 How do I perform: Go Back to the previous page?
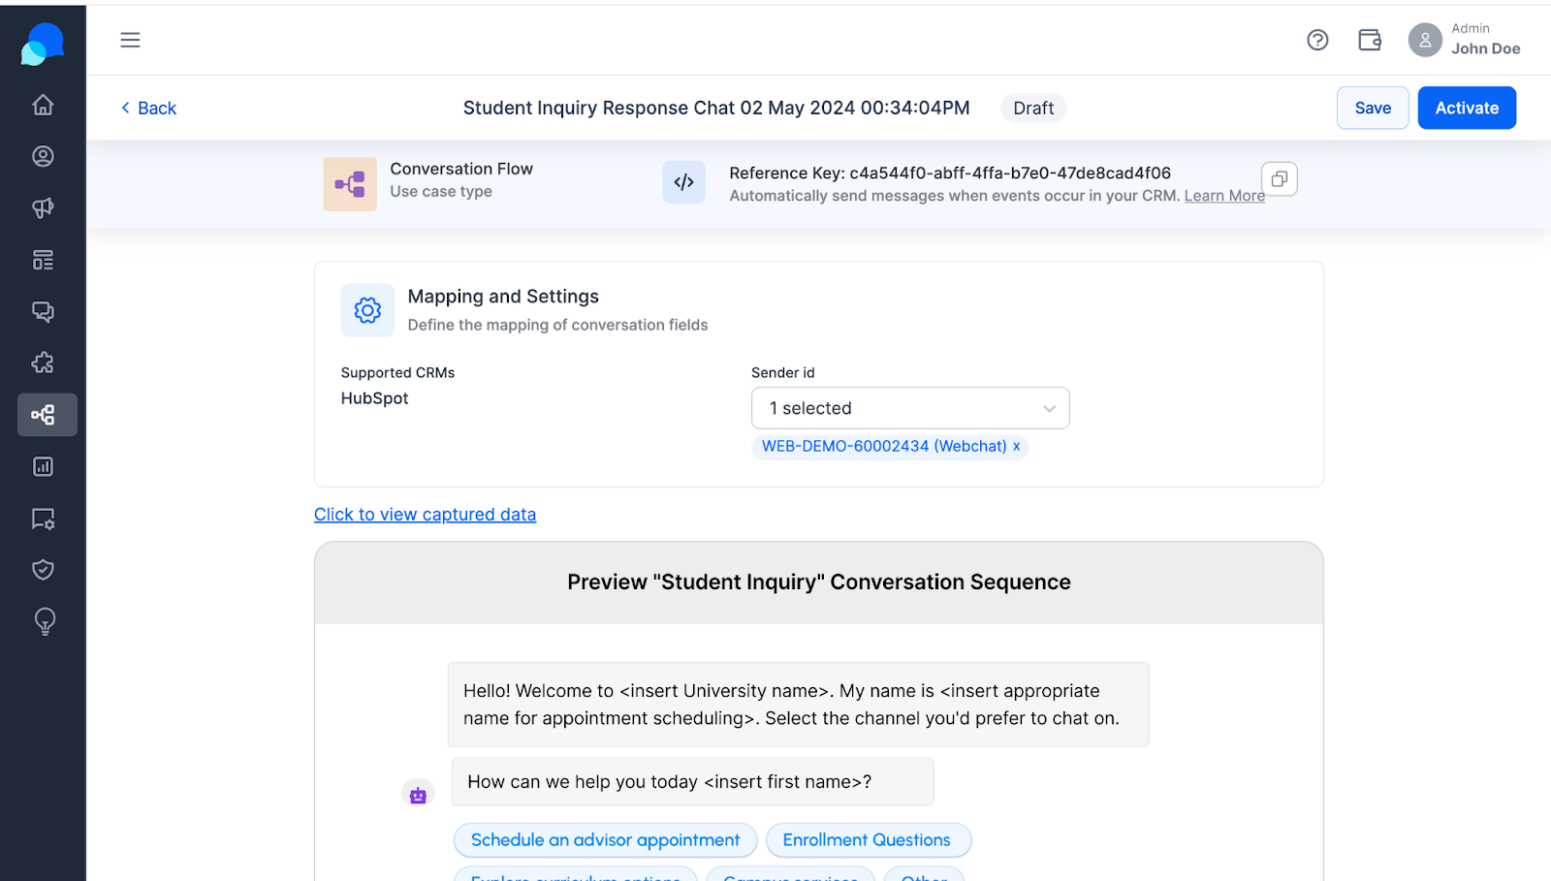148,109
